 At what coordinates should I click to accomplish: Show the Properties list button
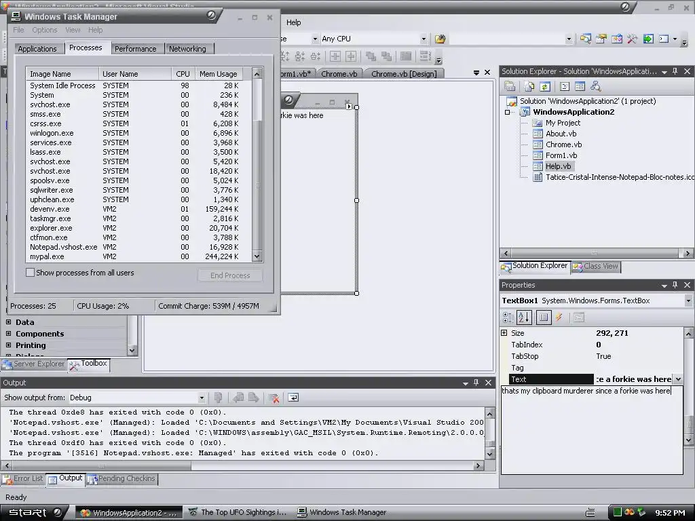pyautogui.click(x=544, y=317)
